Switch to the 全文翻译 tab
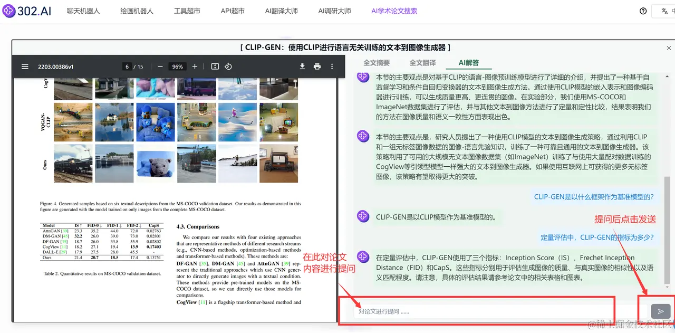This screenshot has width=675, height=333. click(x=422, y=62)
